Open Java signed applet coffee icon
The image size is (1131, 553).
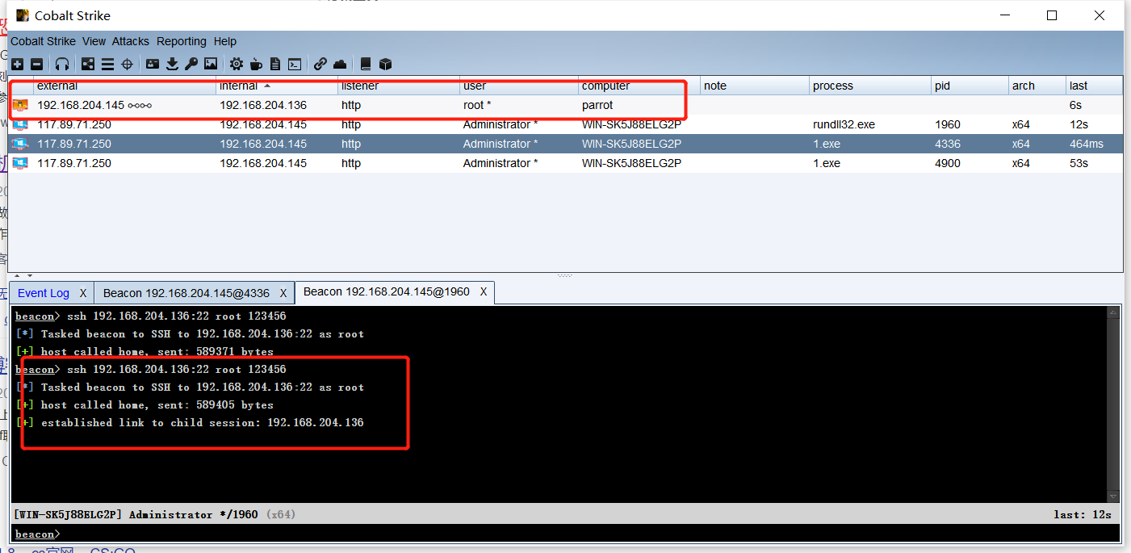coord(256,64)
